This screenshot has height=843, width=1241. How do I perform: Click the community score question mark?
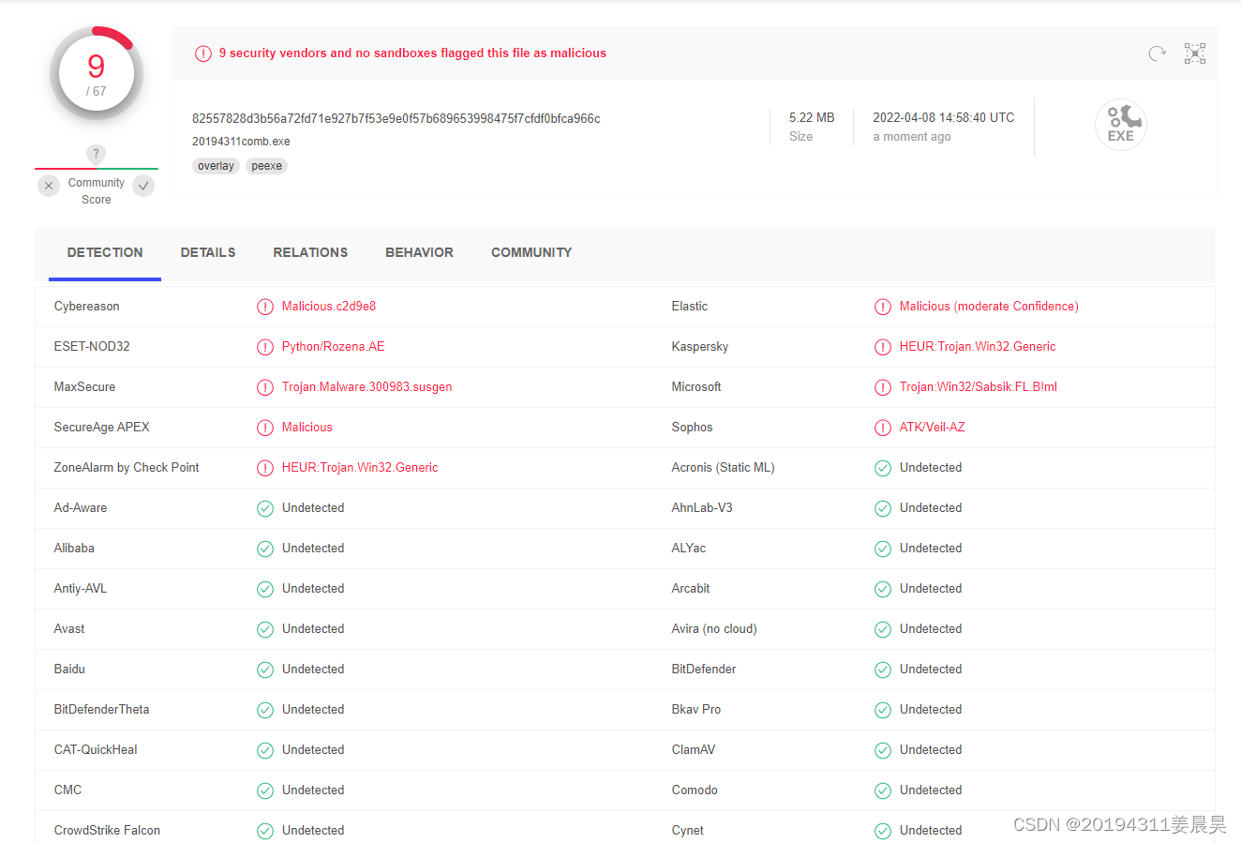pos(96,154)
